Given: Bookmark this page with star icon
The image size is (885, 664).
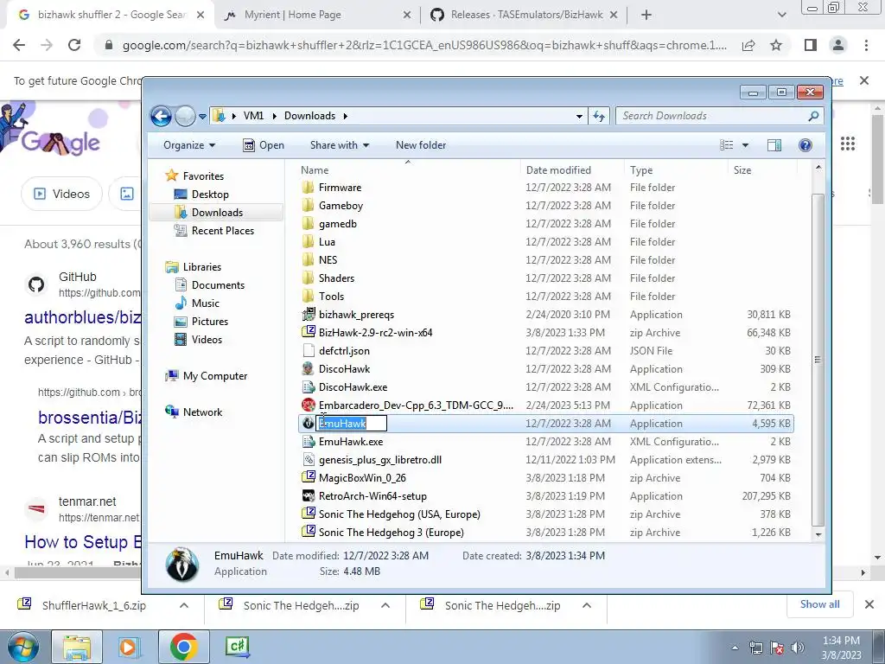Looking at the screenshot, I should [776, 45].
